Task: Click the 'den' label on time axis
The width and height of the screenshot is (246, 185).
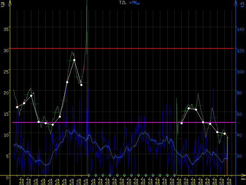Action: click(x=243, y=179)
